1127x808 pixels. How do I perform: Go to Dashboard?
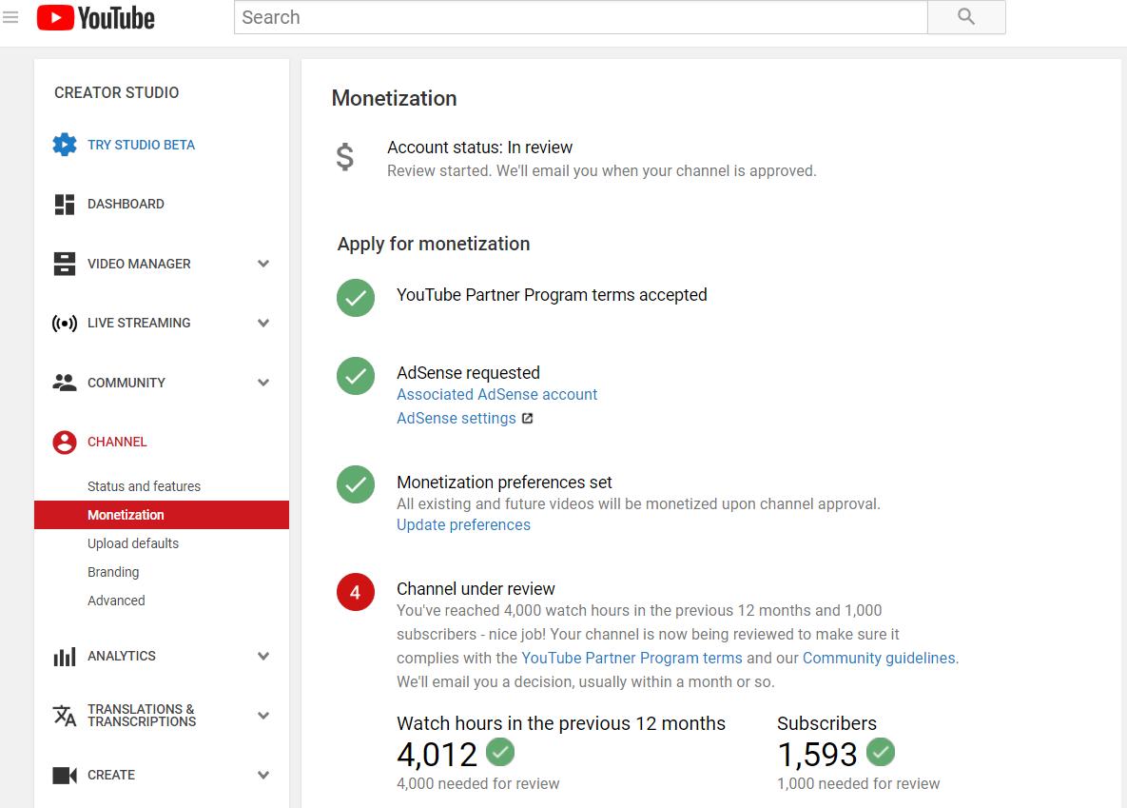point(126,205)
